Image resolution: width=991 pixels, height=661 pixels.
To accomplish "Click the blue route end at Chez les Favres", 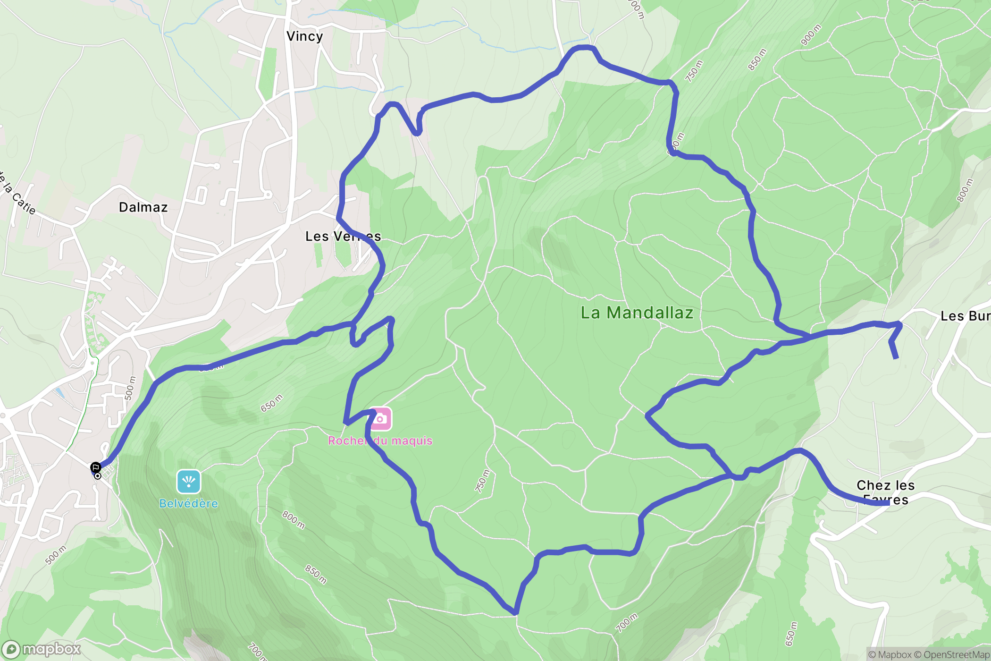I will point(888,503).
